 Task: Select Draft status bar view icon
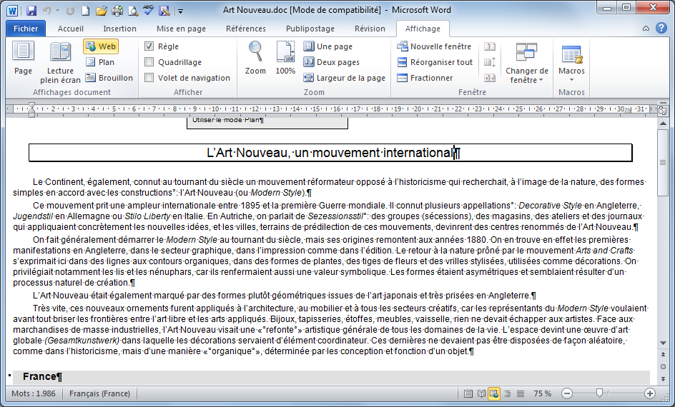[521, 393]
